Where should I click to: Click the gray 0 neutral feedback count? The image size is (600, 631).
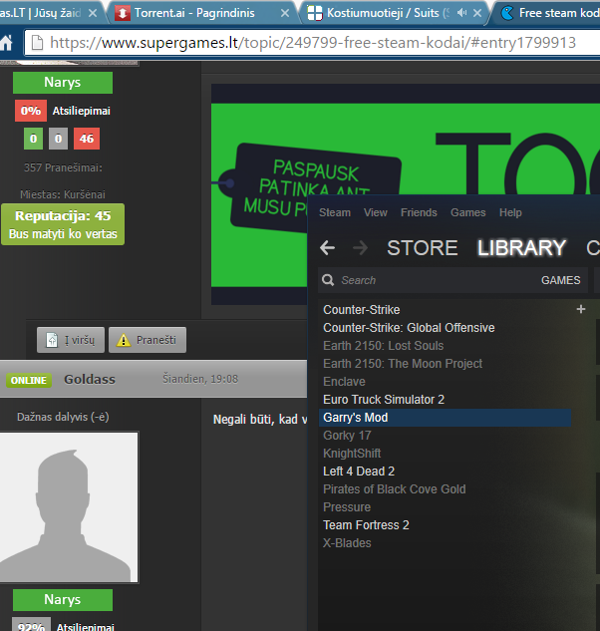tap(59, 139)
